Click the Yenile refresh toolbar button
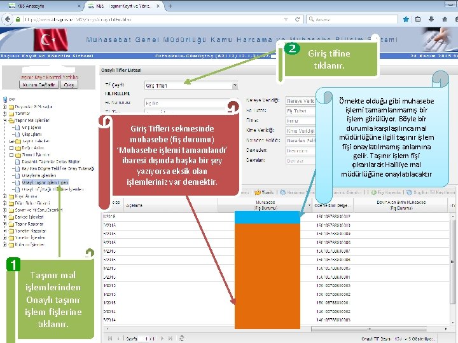This screenshot has width=458, height=343. point(264,192)
